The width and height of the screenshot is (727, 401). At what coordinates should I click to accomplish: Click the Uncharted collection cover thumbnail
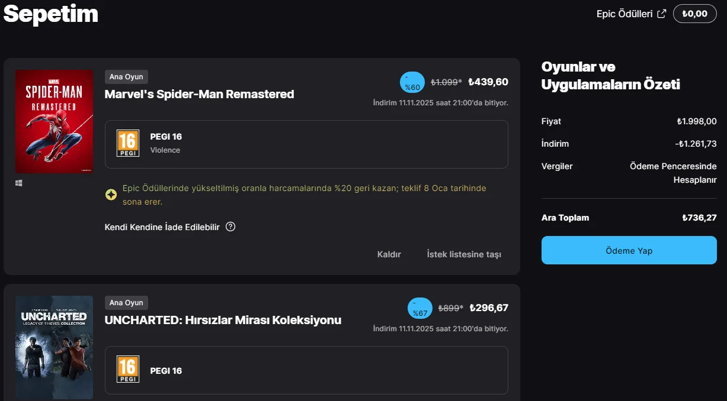pos(54,347)
